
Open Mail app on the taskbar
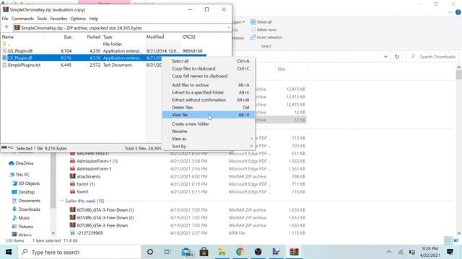[187, 252]
